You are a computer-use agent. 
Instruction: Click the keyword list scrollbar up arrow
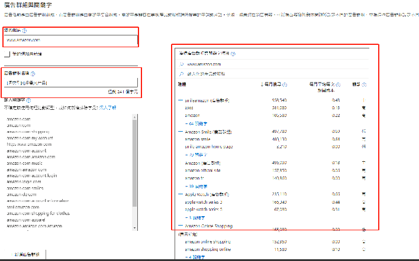click(x=134, y=117)
